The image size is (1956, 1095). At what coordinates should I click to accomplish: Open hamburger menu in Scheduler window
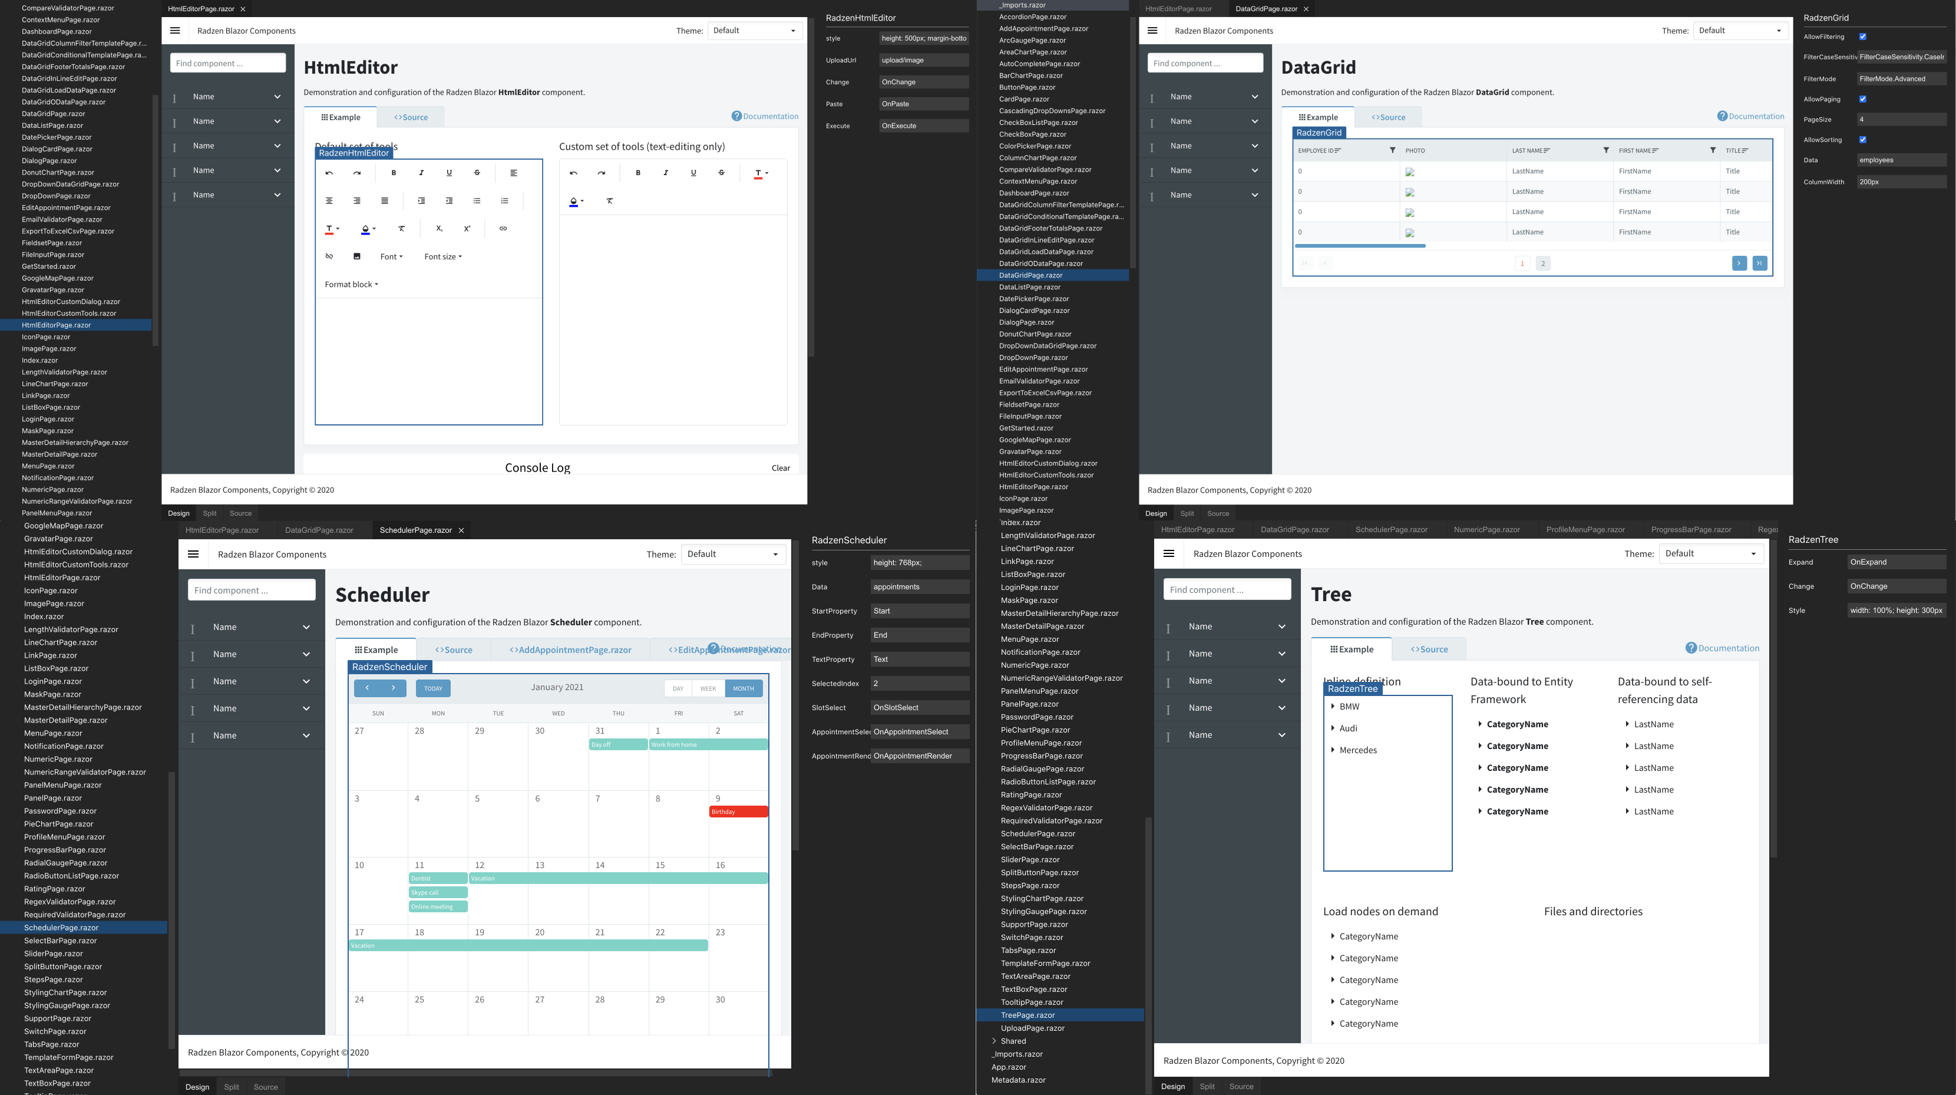click(x=193, y=555)
